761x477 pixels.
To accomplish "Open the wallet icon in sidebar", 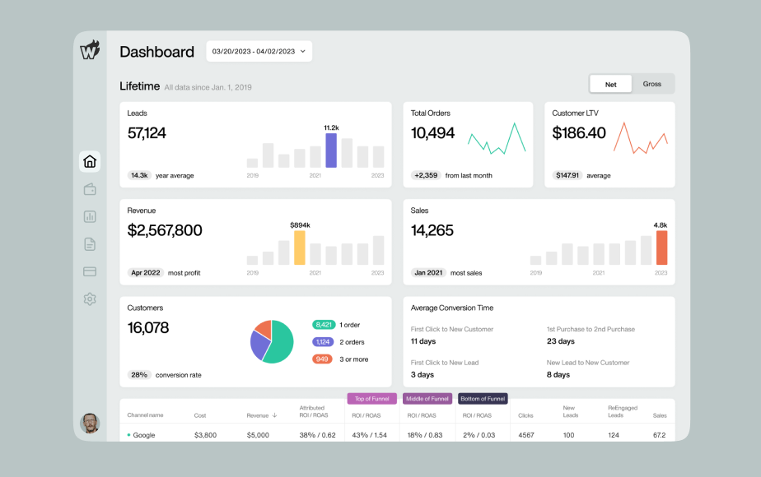I will click(x=90, y=189).
